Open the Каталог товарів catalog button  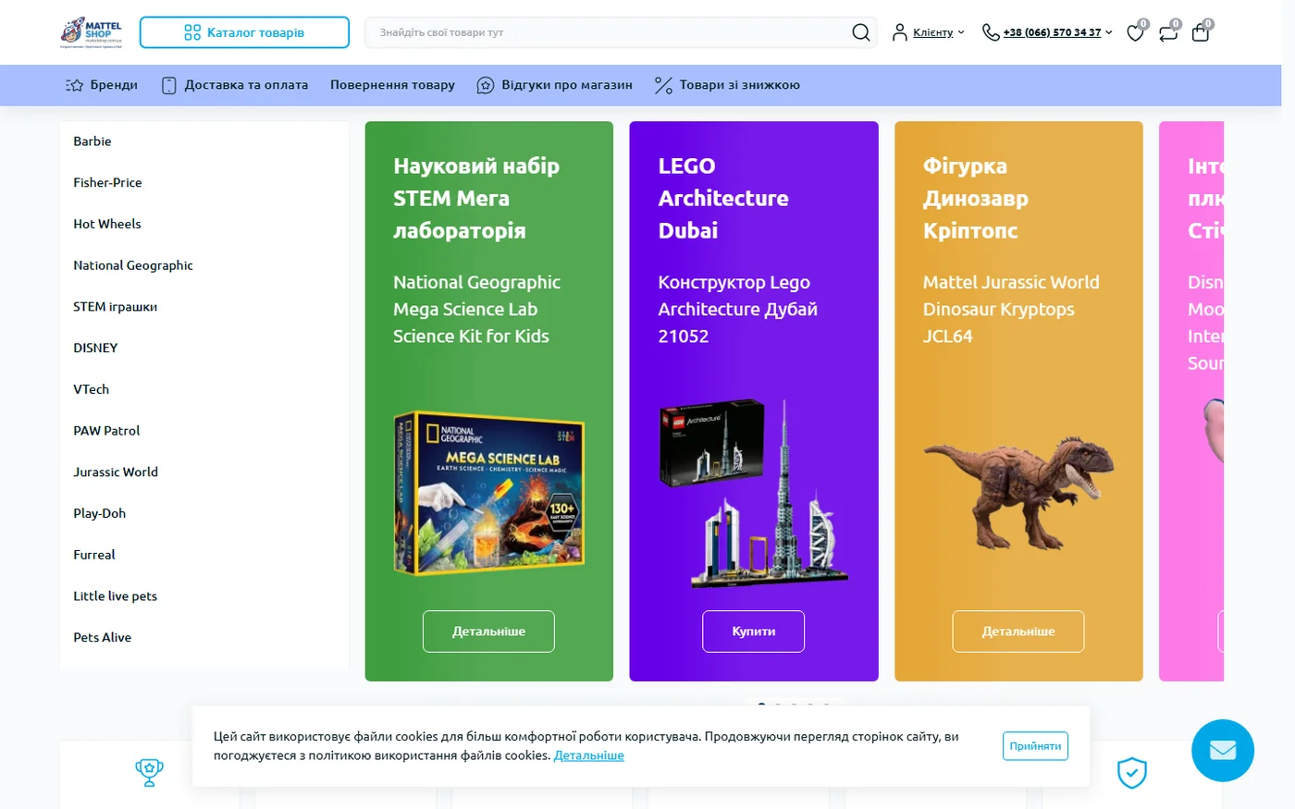click(244, 32)
